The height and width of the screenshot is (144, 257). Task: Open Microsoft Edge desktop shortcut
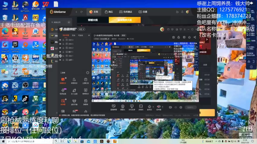(5, 34)
